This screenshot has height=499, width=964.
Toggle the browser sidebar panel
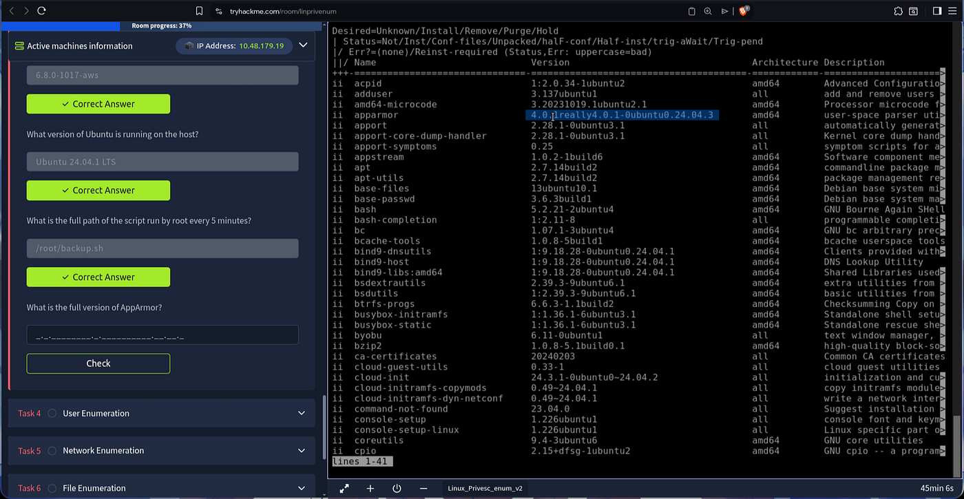click(937, 11)
